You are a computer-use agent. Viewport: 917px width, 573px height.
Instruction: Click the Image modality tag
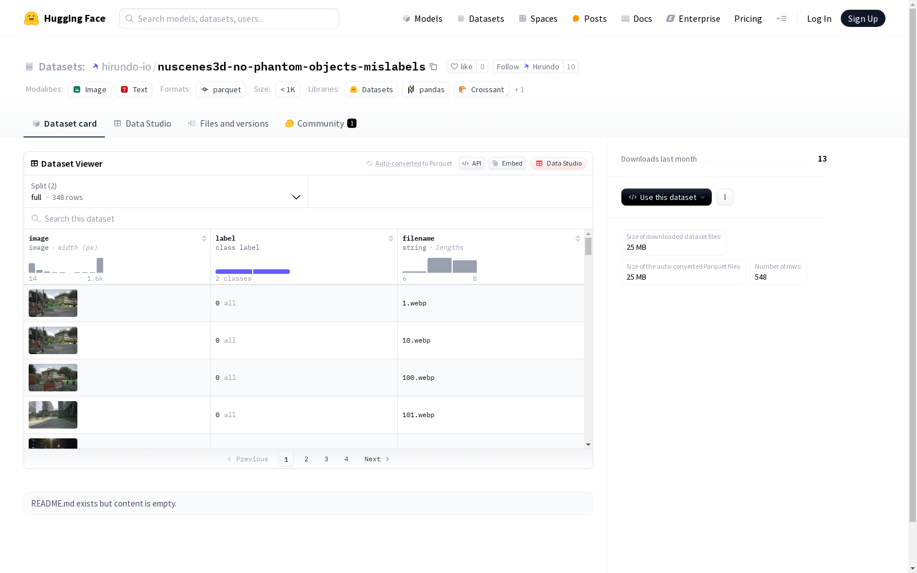(x=90, y=89)
